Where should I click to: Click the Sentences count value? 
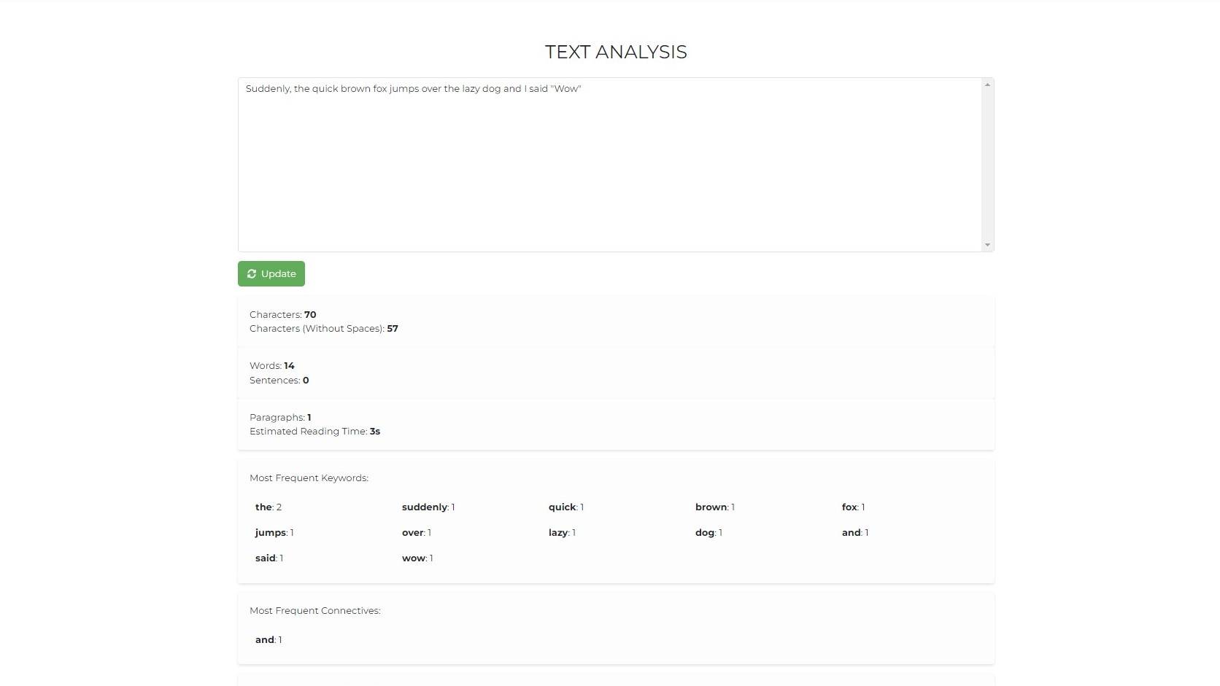(306, 381)
